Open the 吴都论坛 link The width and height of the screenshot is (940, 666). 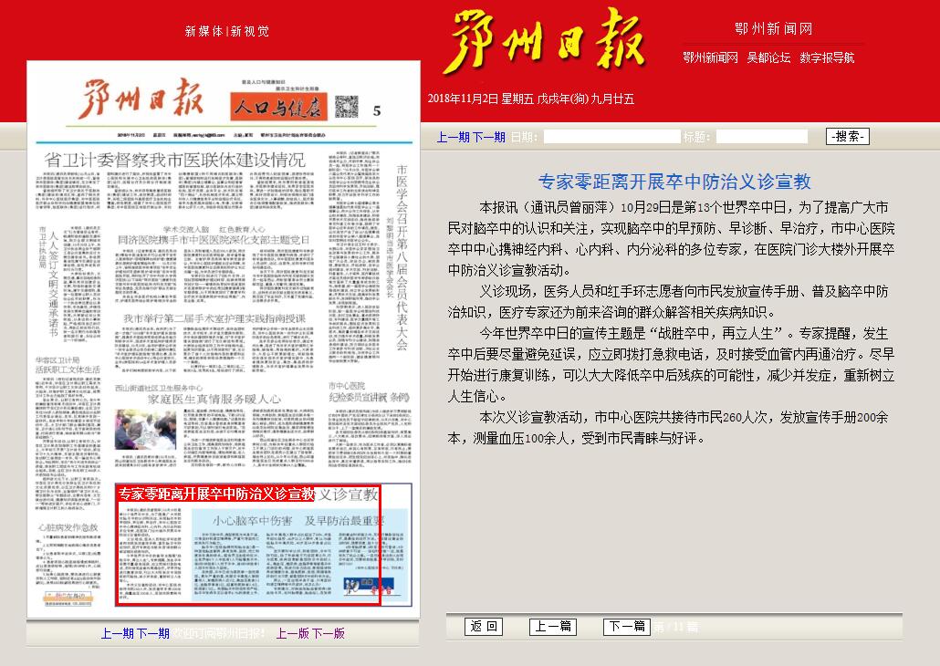click(768, 57)
